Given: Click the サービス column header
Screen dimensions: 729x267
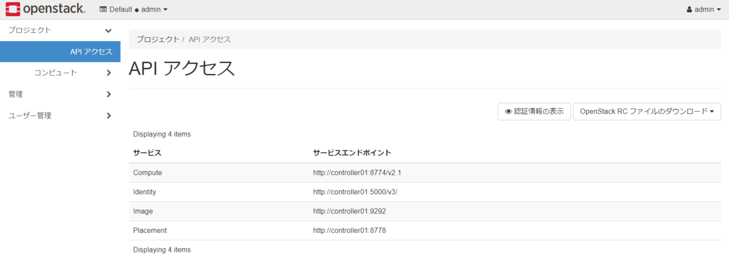Looking at the screenshot, I should 147,152.
